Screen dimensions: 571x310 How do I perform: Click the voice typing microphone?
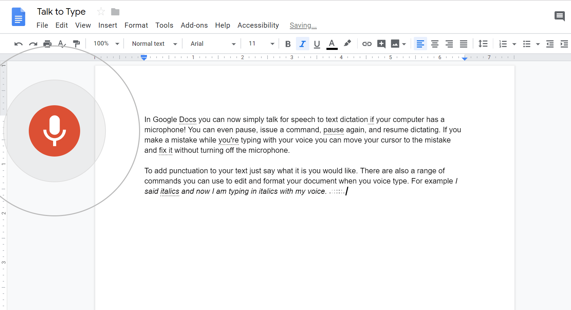point(54,131)
